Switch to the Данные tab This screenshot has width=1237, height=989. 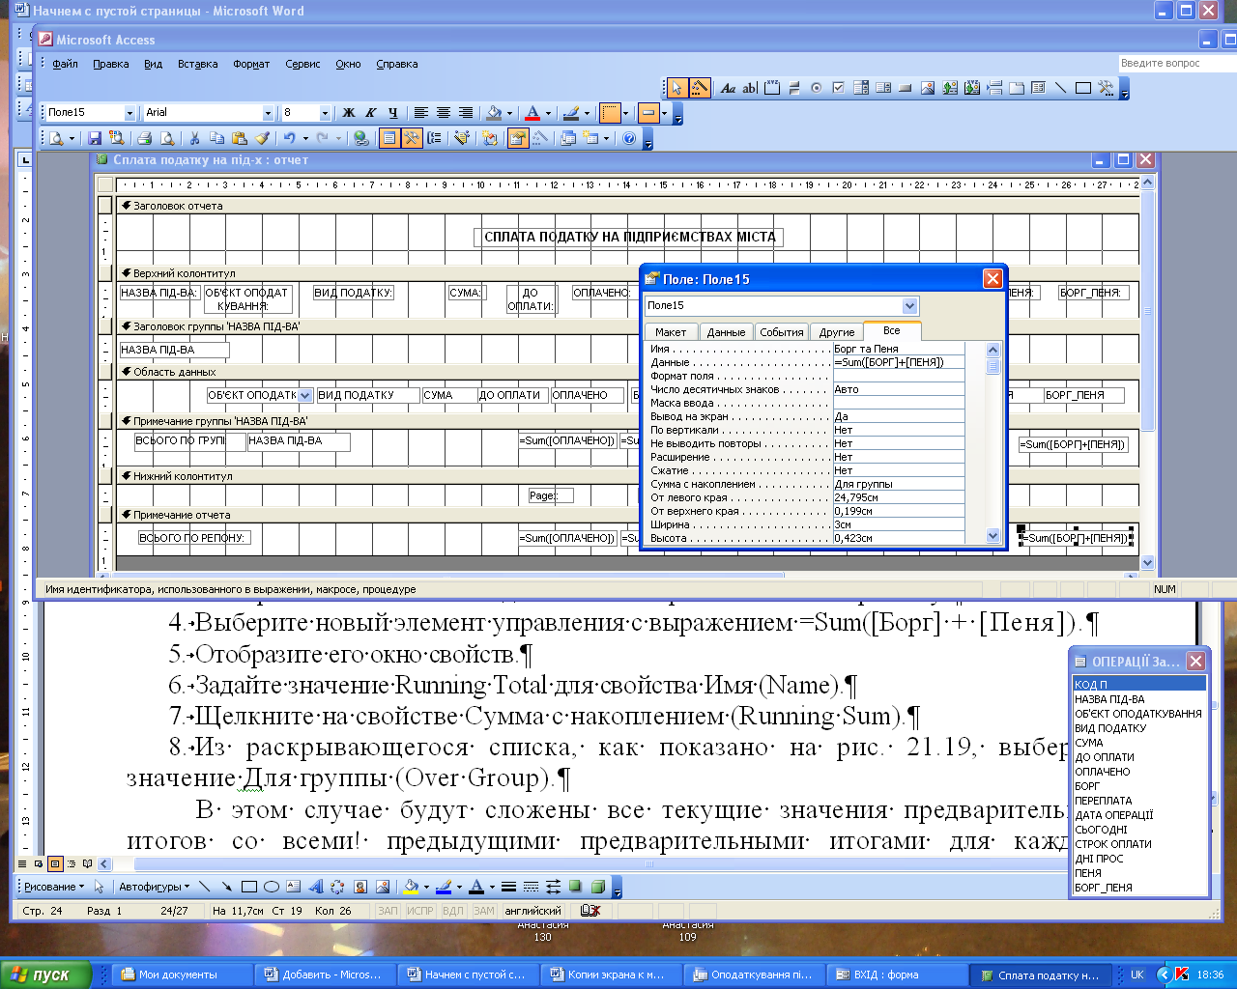point(726,331)
